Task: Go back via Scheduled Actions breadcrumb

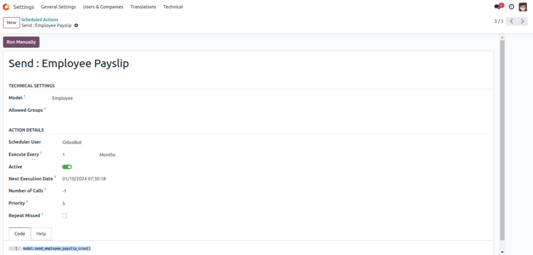Action: point(40,20)
